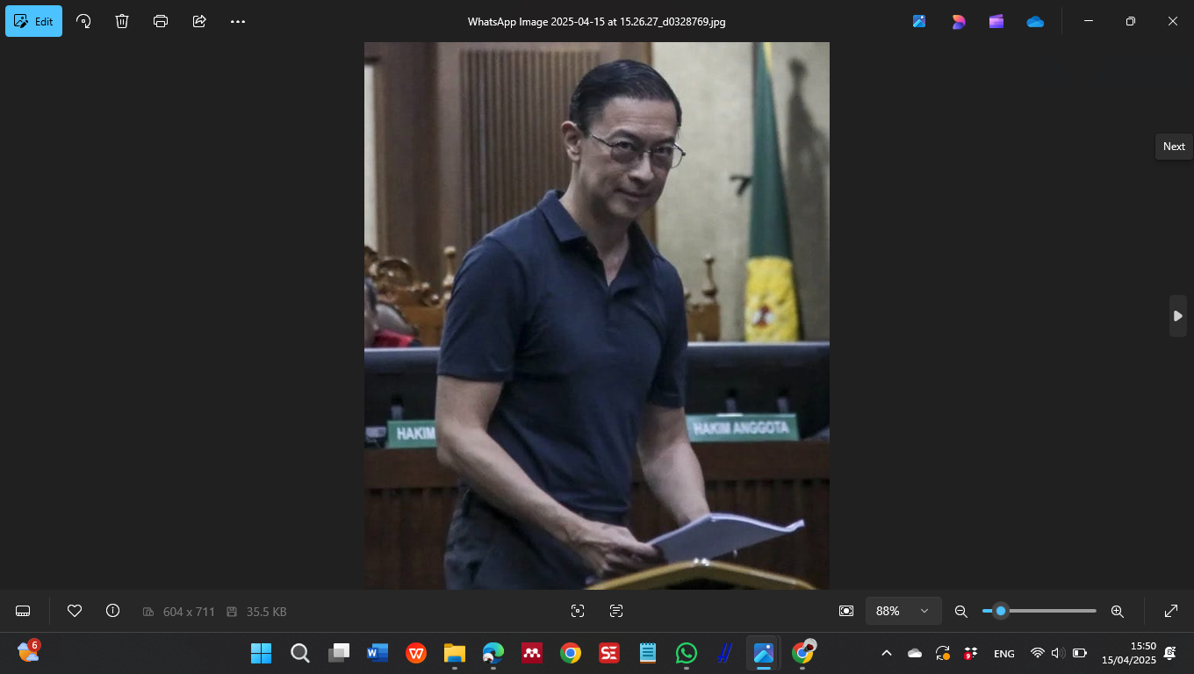Launch Microsoft Word from the taskbar
The height and width of the screenshot is (674, 1194).
click(x=378, y=653)
